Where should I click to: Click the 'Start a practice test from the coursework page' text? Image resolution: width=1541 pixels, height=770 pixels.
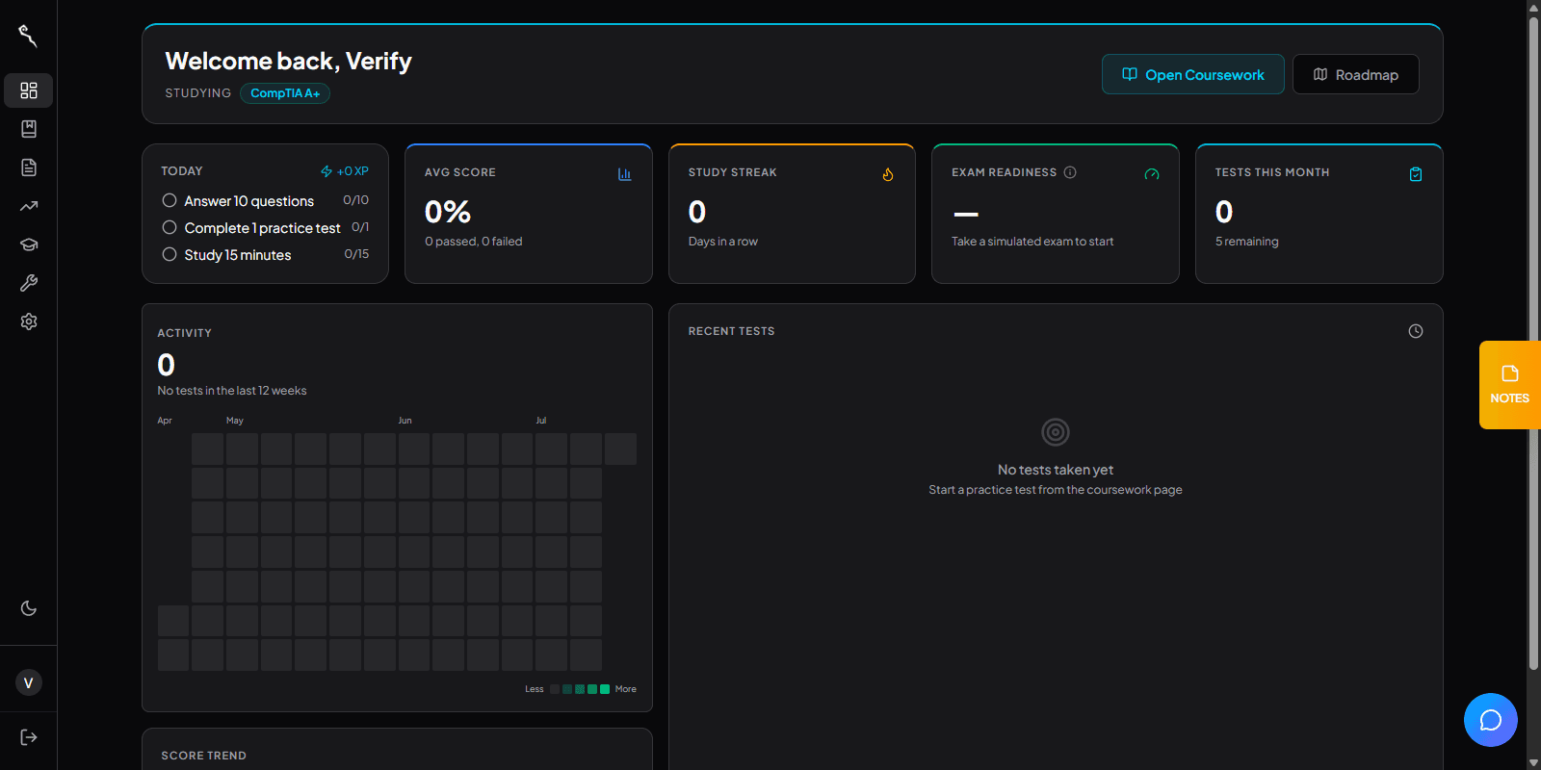(x=1056, y=490)
